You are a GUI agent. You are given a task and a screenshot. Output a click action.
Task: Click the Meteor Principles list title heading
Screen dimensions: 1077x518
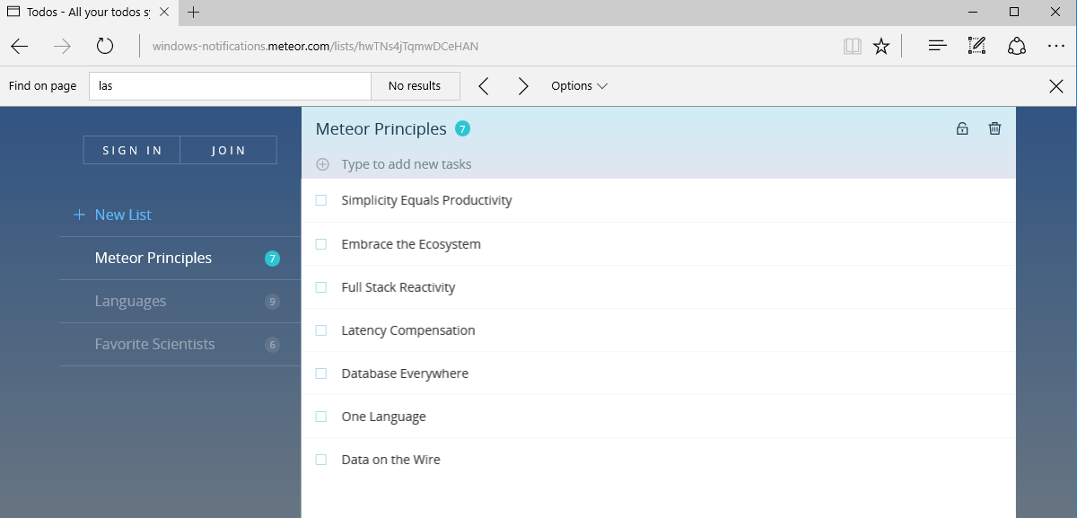(x=381, y=128)
